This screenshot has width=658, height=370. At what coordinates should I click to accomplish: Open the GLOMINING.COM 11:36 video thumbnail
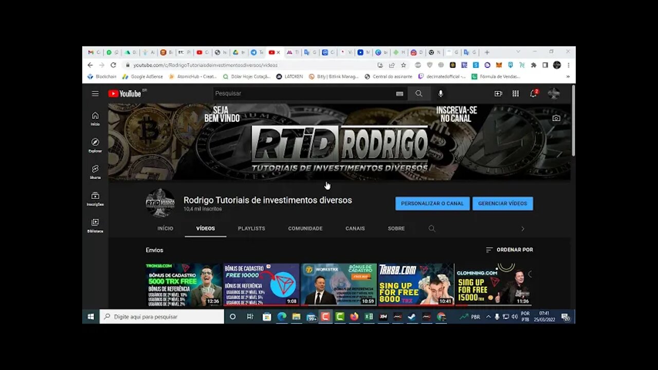(x=493, y=285)
